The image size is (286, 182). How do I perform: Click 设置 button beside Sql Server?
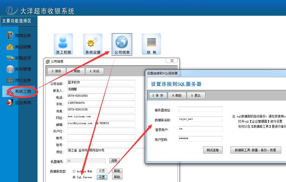pyautogui.click(x=102, y=177)
